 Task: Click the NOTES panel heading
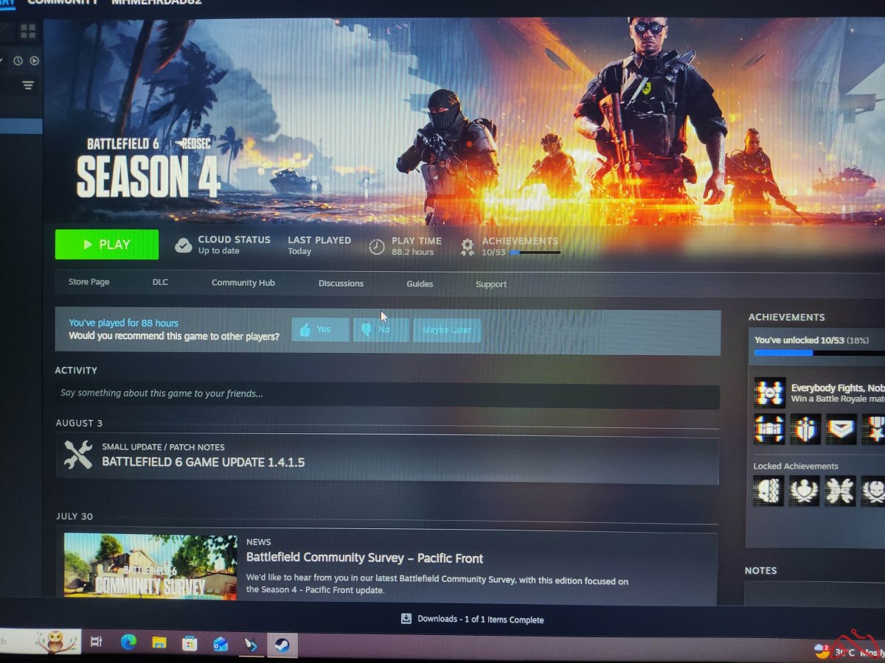point(760,570)
